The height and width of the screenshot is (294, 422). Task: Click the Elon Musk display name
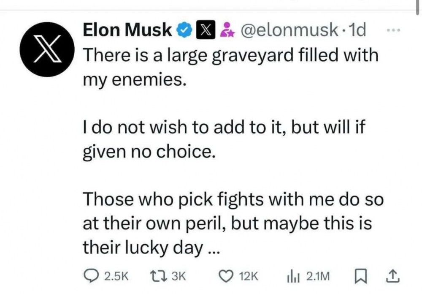pos(127,30)
